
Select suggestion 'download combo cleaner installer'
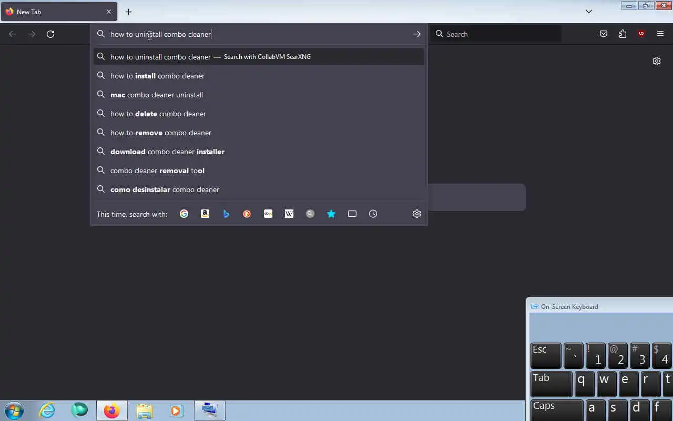(x=259, y=152)
